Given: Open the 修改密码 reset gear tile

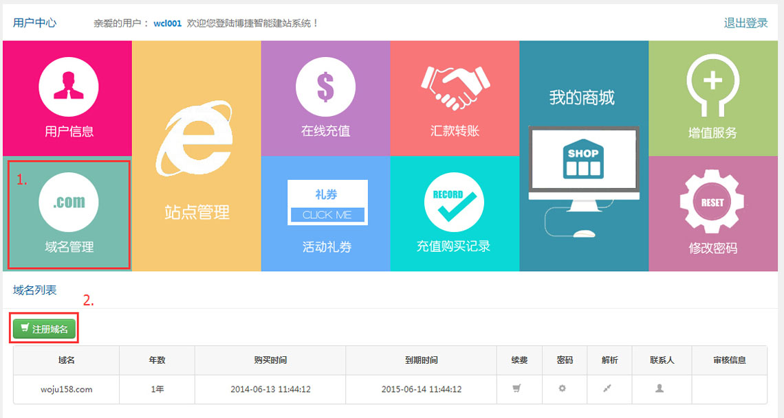Looking at the screenshot, I should (712, 213).
